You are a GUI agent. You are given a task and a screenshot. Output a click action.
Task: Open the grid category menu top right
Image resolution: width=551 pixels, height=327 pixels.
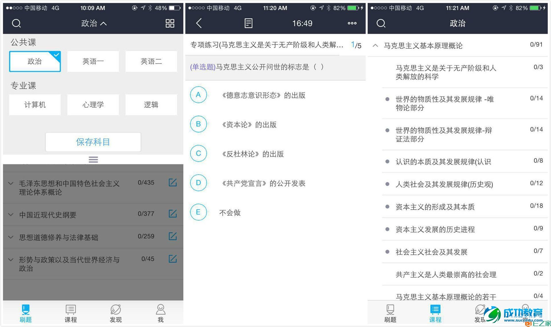[169, 23]
